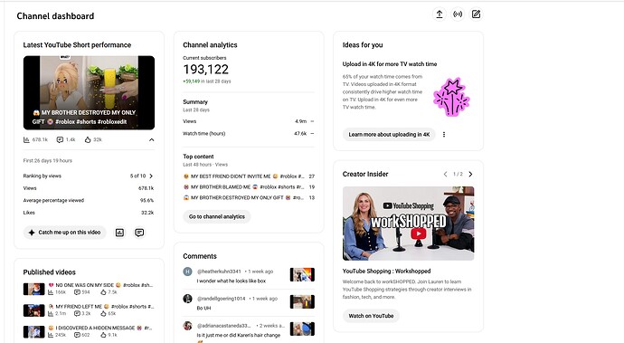Open top content MY BROTHER BLAMED ME

click(243, 186)
